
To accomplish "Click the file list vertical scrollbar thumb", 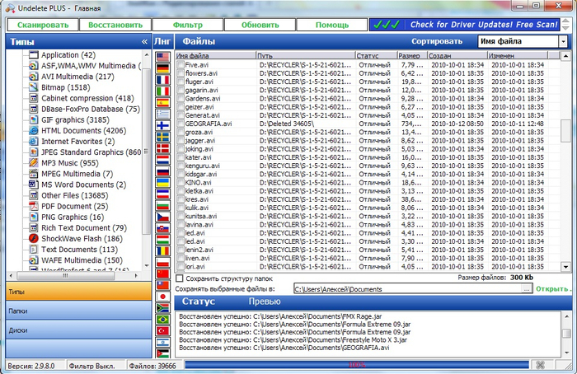I will pos(565,130).
